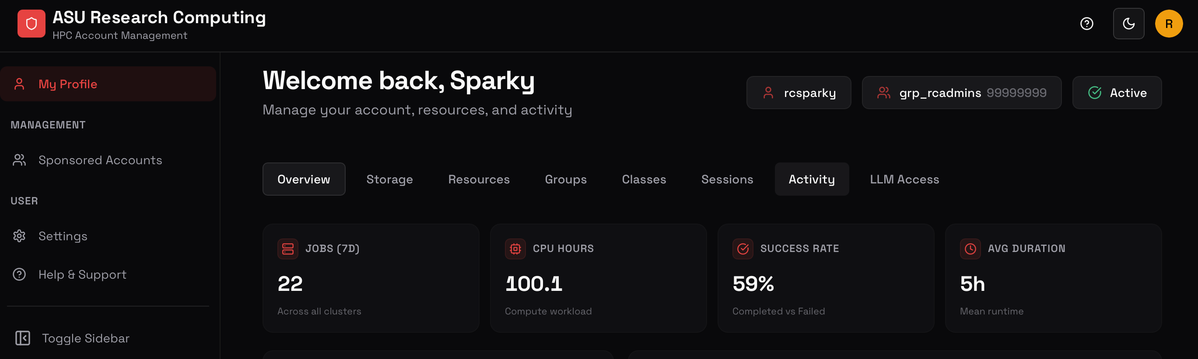The height and width of the screenshot is (359, 1198).
Task: Select the Sessions tab
Action: click(727, 179)
